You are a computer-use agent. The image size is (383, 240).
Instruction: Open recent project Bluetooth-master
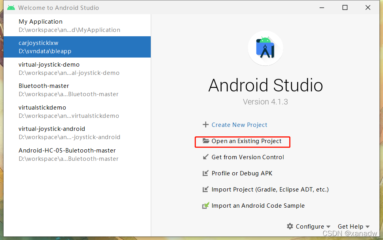click(77, 90)
